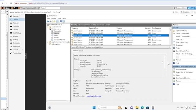Open Proxmox Options section
Image resolution: width=196 pixels, height=110 pixels.
(15, 30)
